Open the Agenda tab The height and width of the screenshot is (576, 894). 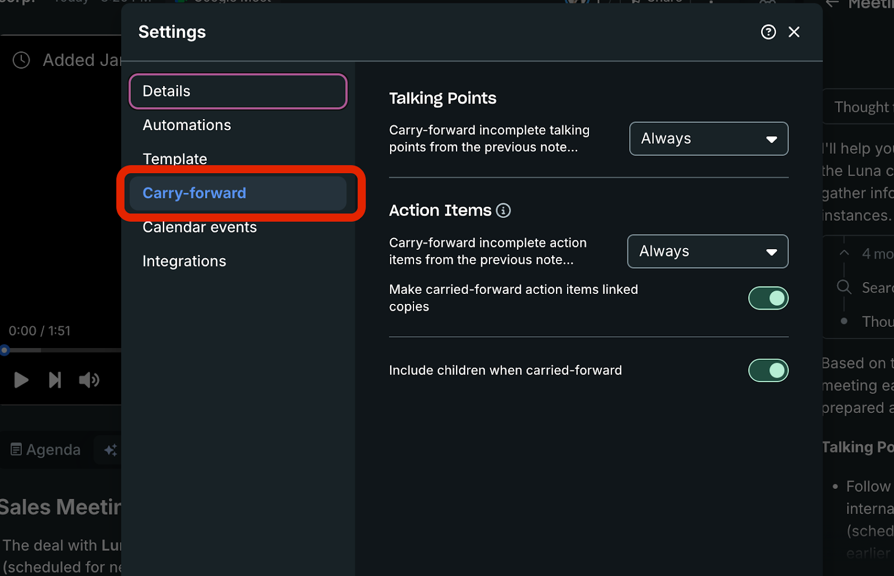(x=46, y=450)
